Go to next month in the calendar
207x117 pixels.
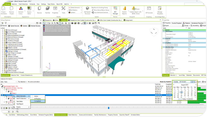[196, 85]
